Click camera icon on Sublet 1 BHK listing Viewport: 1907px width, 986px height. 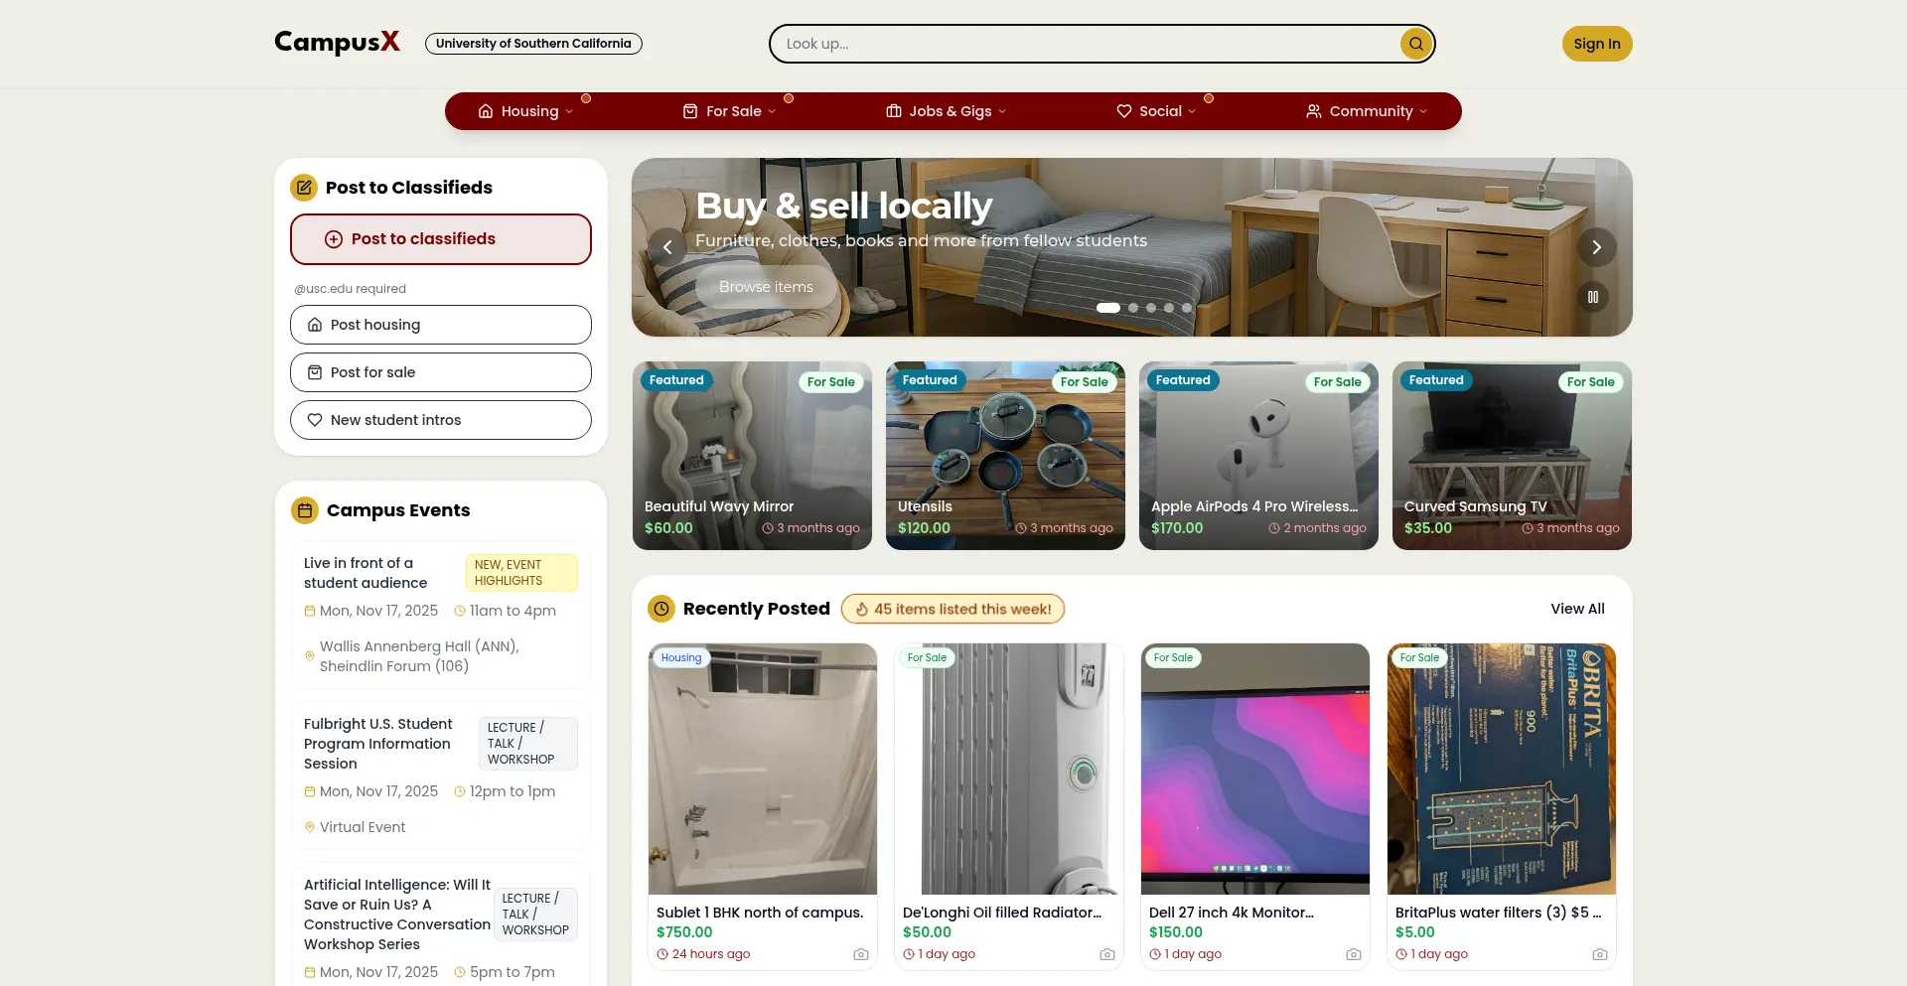[860, 954]
